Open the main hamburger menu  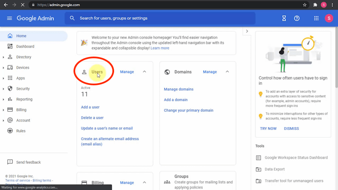(9, 18)
